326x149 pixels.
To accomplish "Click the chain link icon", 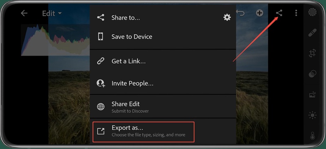I will tap(101, 61).
